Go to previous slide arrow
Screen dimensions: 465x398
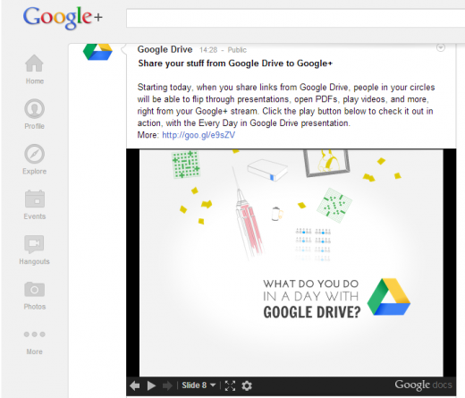pyautogui.click(x=135, y=385)
